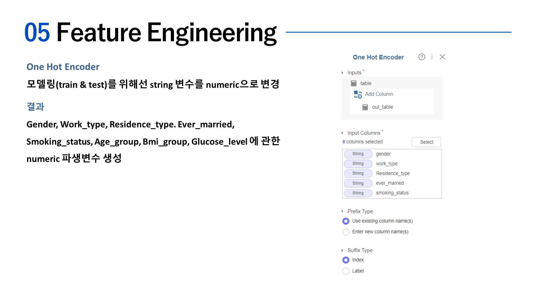Click the help question mark icon

coord(422,57)
